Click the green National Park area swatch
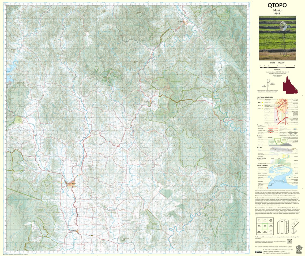The image size is (305, 256). (x=272, y=142)
